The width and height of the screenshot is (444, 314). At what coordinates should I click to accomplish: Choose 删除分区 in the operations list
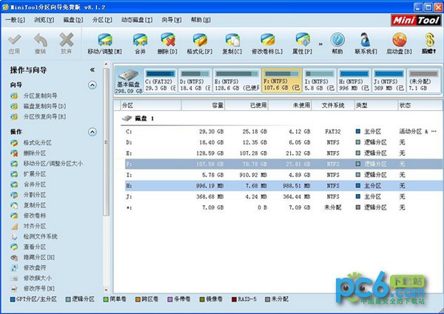click(x=35, y=153)
